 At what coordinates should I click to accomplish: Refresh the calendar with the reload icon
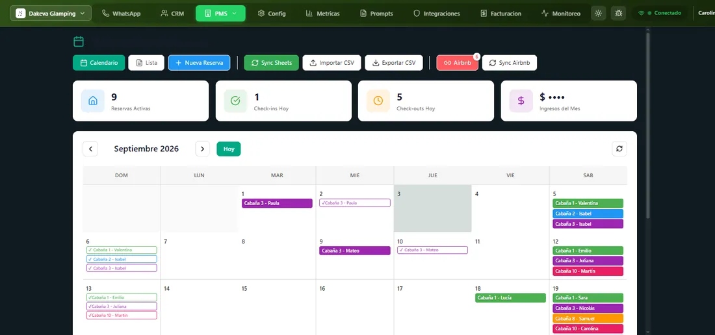click(x=619, y=149)
